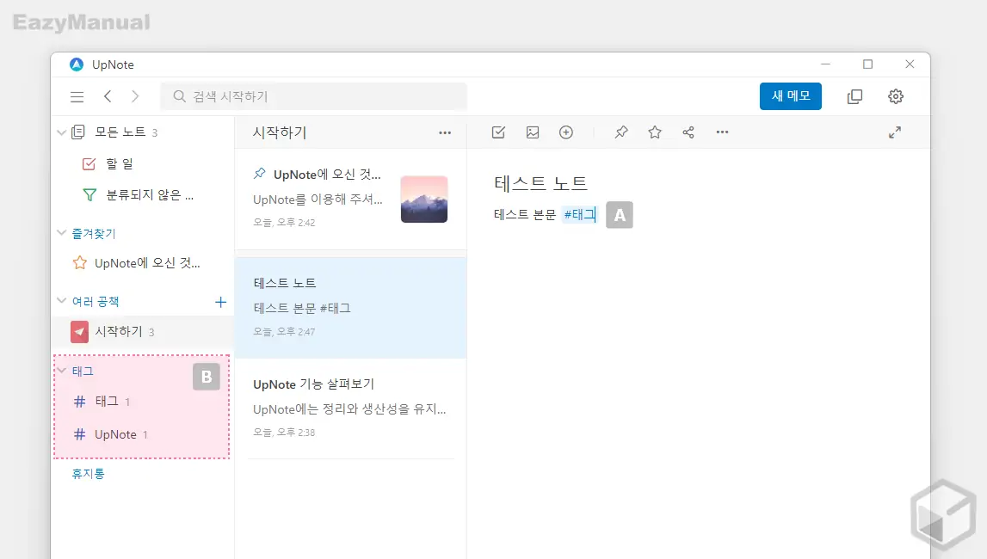Collapse the 여러 공책 section
This screenshot has height=559, width=987.
pos(62,300)
